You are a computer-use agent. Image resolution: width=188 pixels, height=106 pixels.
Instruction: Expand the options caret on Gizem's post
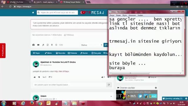111,96
